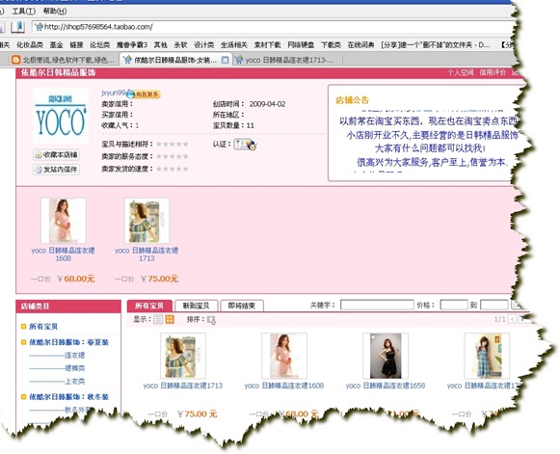
Task: Open the 基金 bookmark folder
Action: click(56, 45)
